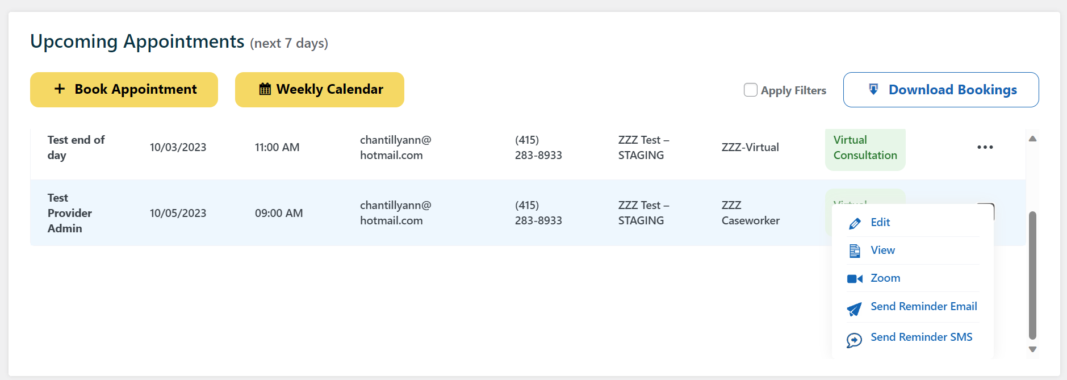Click the paper plane email icon
The image size is (1067, 380).
click(x=854, y=309)
